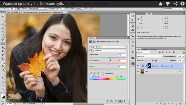Toggle the colorize (Тонирование) checkbox
The height and width of the screenshot is (105, 186).
103,73
